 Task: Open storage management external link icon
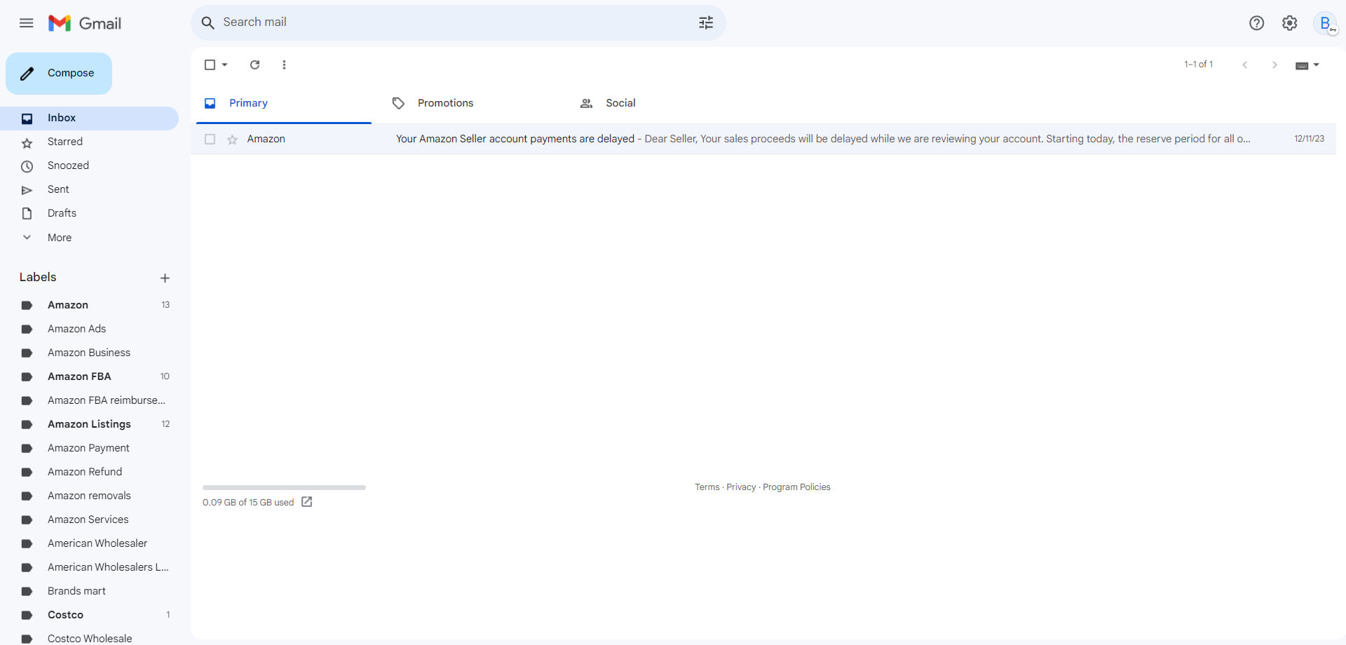point(307,502)
